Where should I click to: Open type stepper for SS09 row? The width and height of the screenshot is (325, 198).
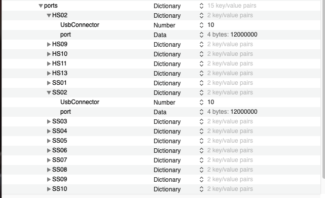pos(201,180)
